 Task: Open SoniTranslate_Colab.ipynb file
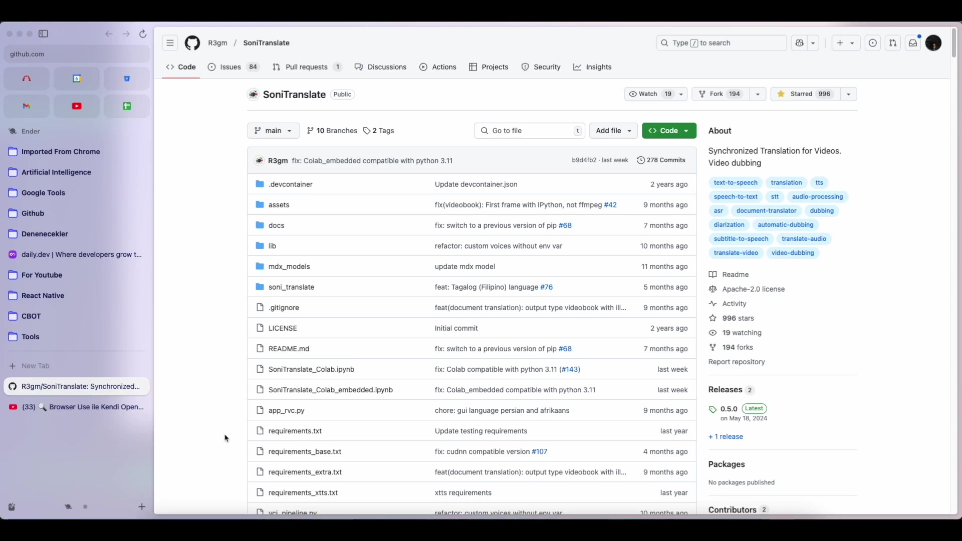click(311, 370)
